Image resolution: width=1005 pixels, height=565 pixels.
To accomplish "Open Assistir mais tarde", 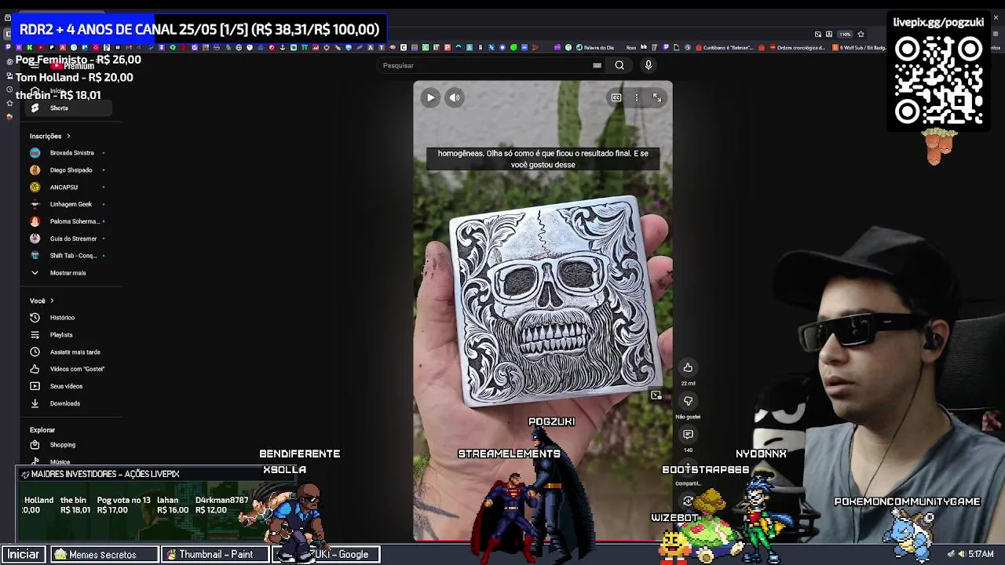I will 68,352.
